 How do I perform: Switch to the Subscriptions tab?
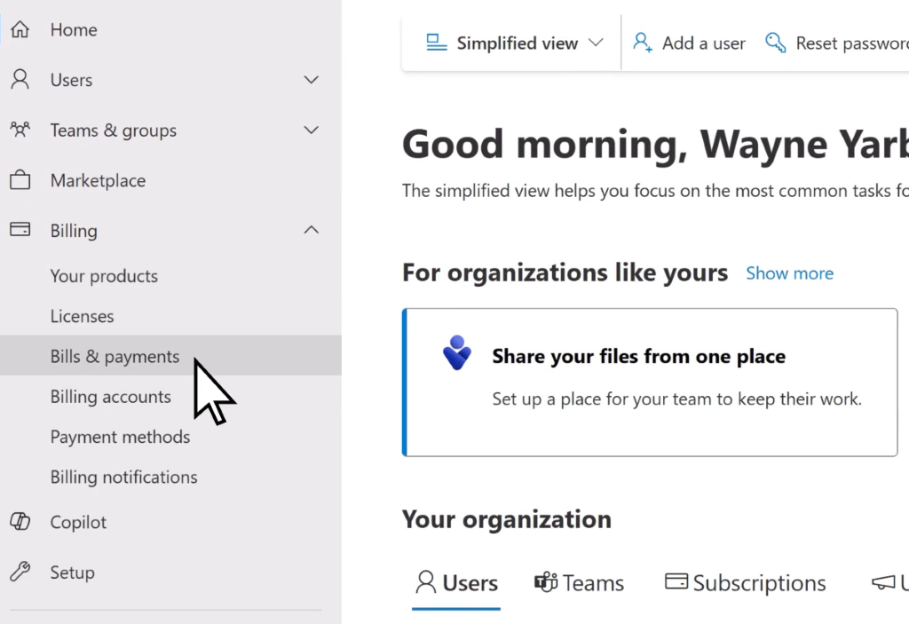745,583
